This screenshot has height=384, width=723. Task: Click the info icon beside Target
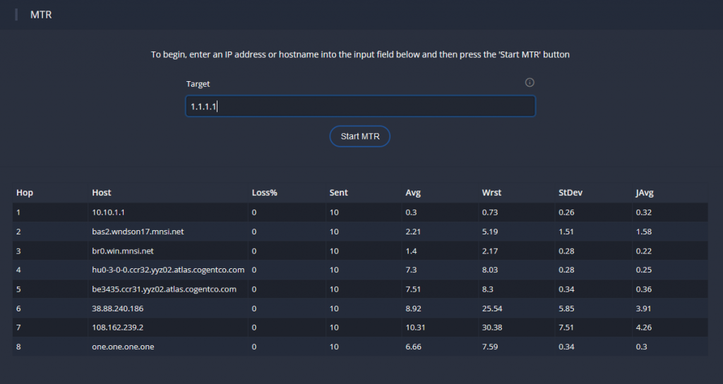530,83
